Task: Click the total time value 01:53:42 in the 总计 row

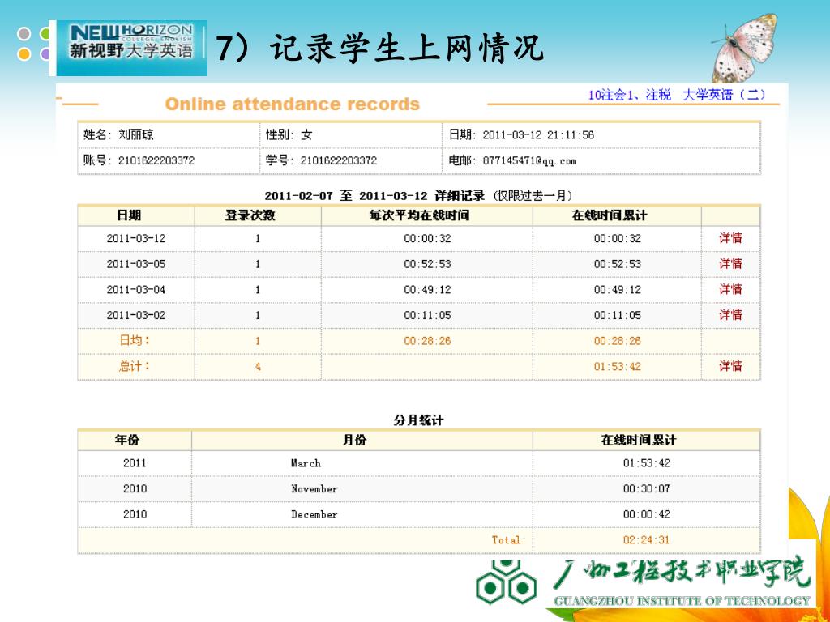Action: (617, 366)
